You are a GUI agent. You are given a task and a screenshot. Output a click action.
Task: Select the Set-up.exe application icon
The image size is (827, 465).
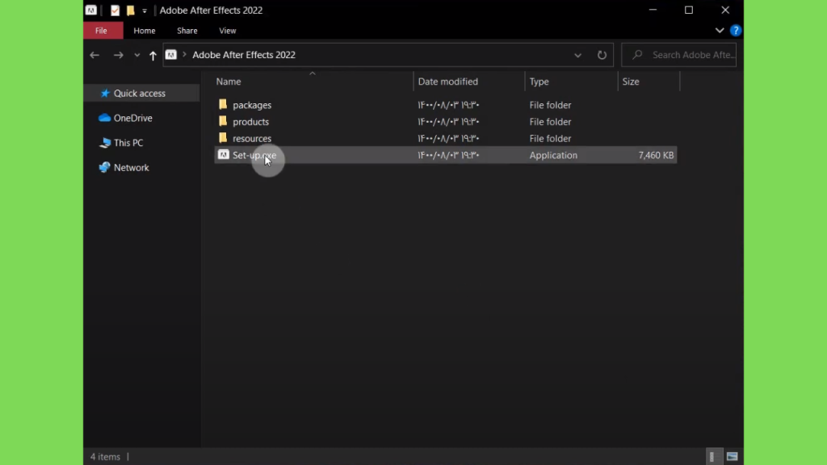224,154
